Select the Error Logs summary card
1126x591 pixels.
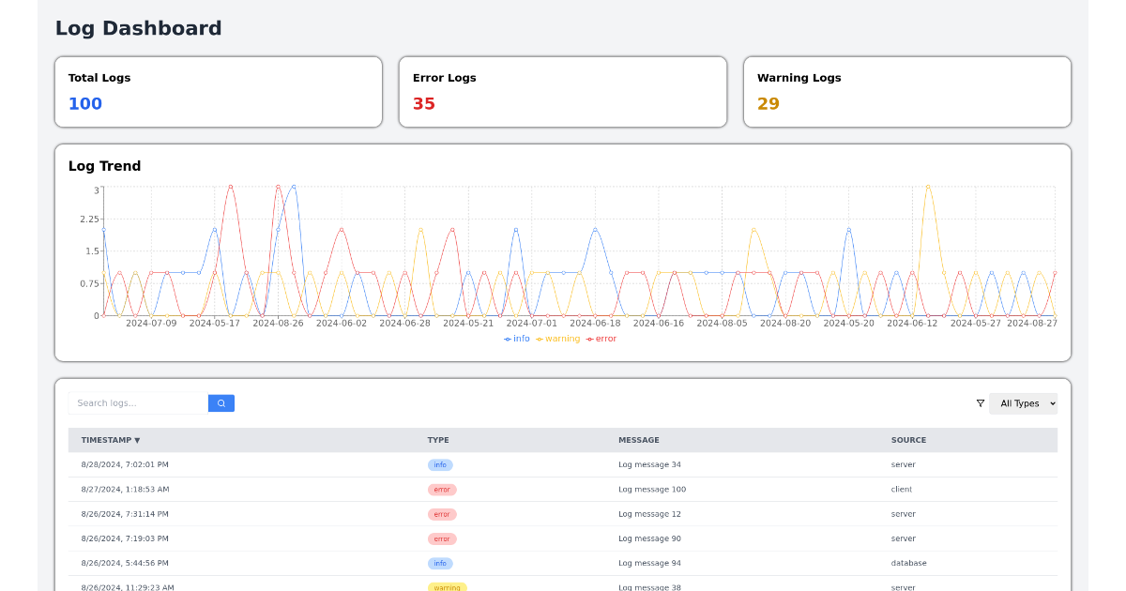click(x=563, y=92)
